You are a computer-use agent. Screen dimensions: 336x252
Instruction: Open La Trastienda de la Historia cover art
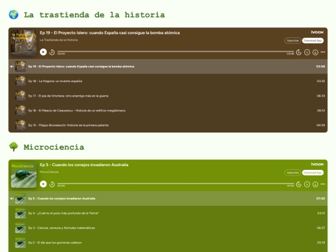pyautogui.click(x=24, y=43)
